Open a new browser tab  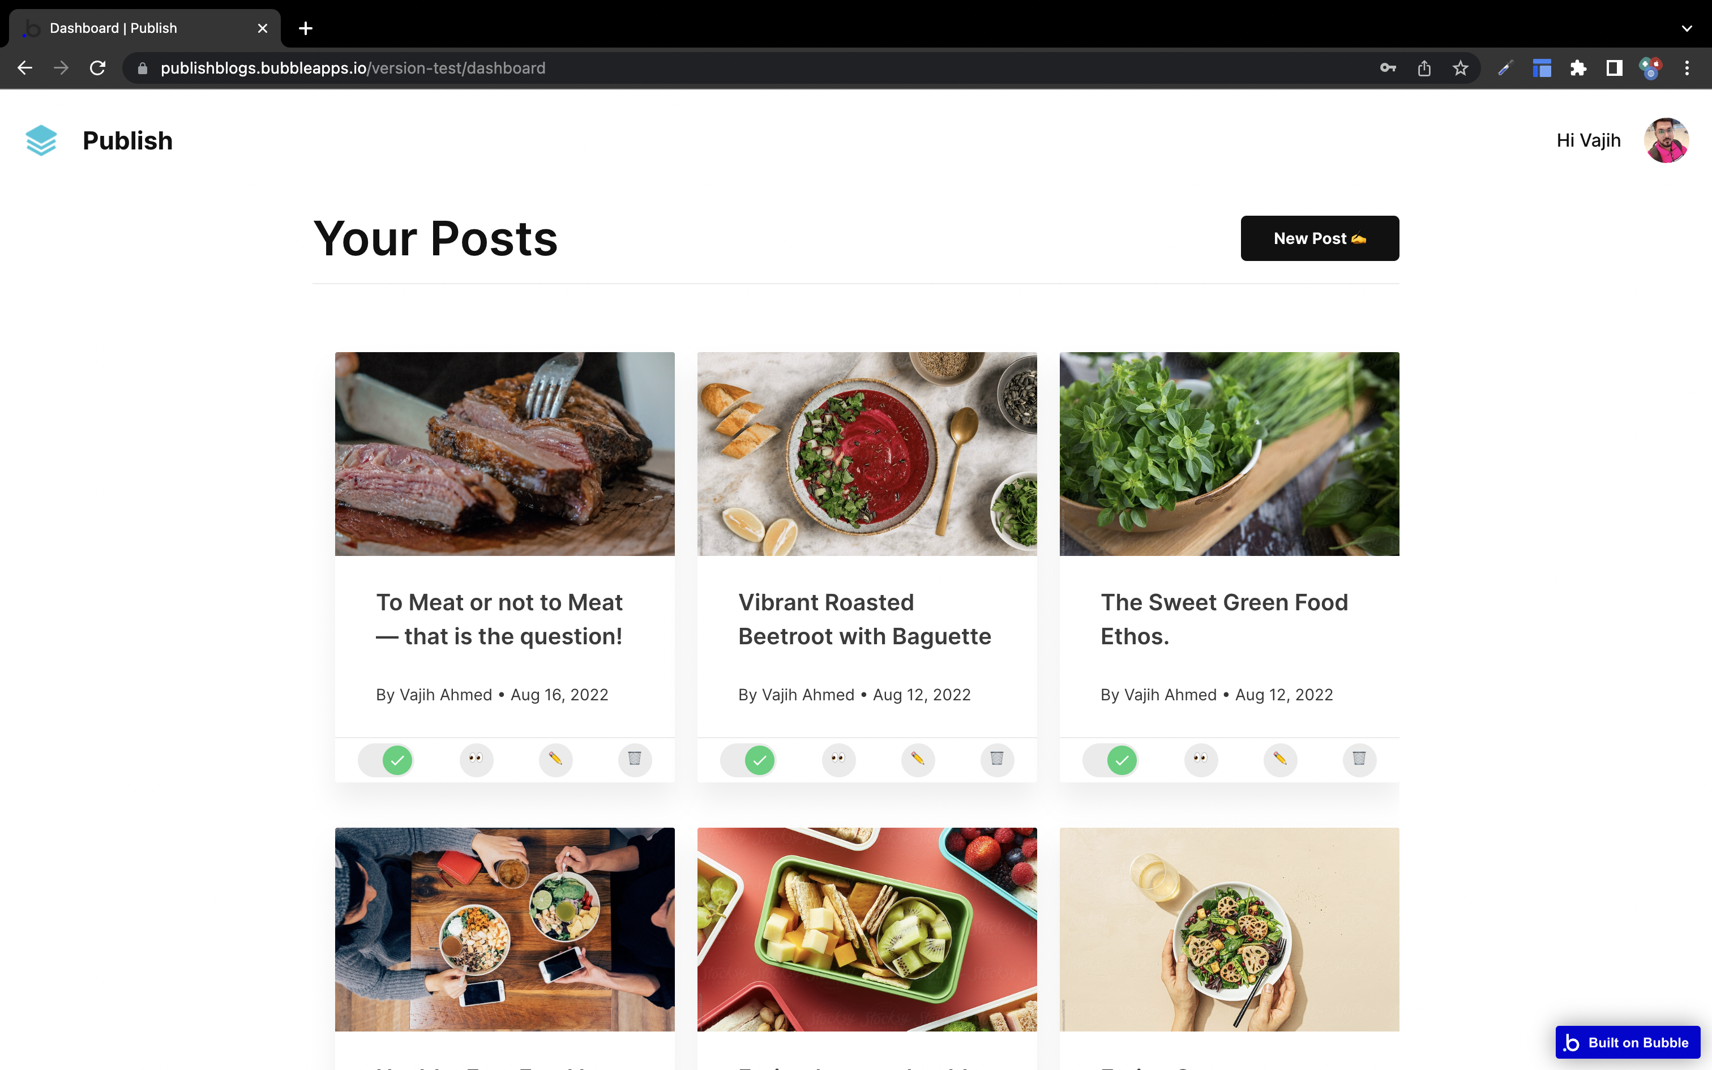point(306,28)
